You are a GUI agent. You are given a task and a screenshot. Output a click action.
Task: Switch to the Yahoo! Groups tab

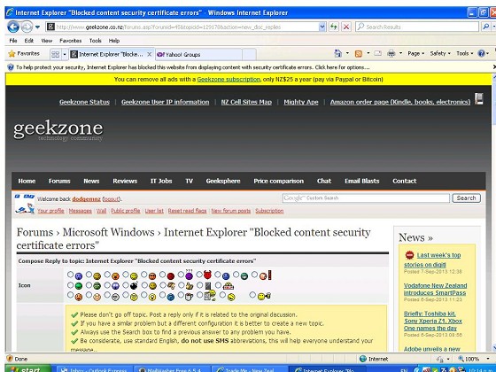(x=198, y=54)
